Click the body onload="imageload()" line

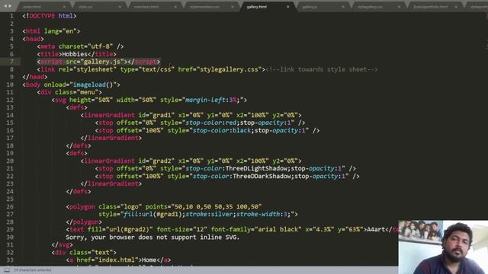(71, 84)
